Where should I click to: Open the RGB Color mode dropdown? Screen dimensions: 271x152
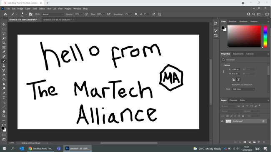pos(243,89)
